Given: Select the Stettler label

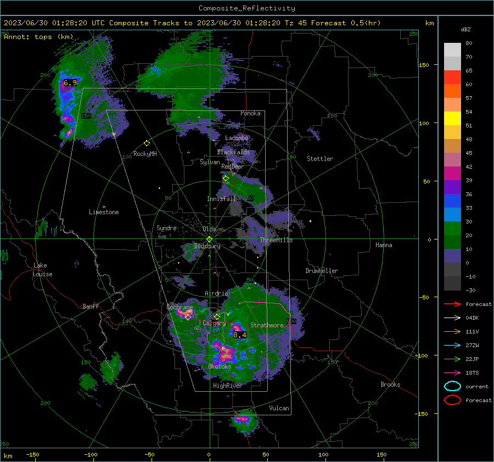Looking at the screenshot, I should 320,159.
